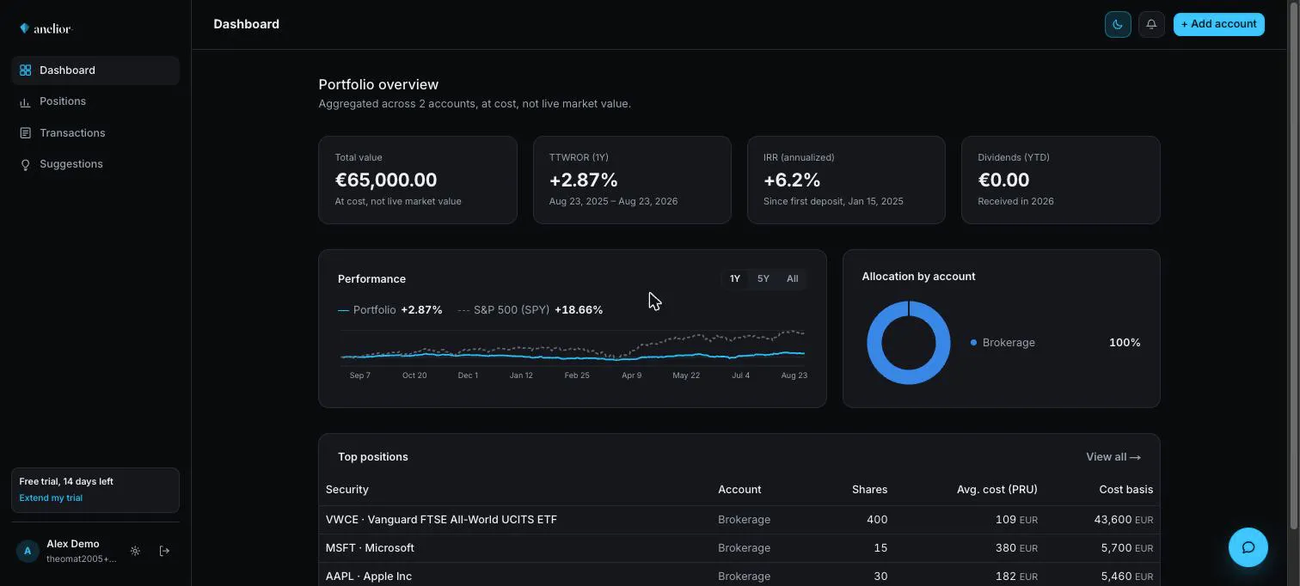Open the chat support bubble
Screen dimensions: 1300x586
(1248, 547)
